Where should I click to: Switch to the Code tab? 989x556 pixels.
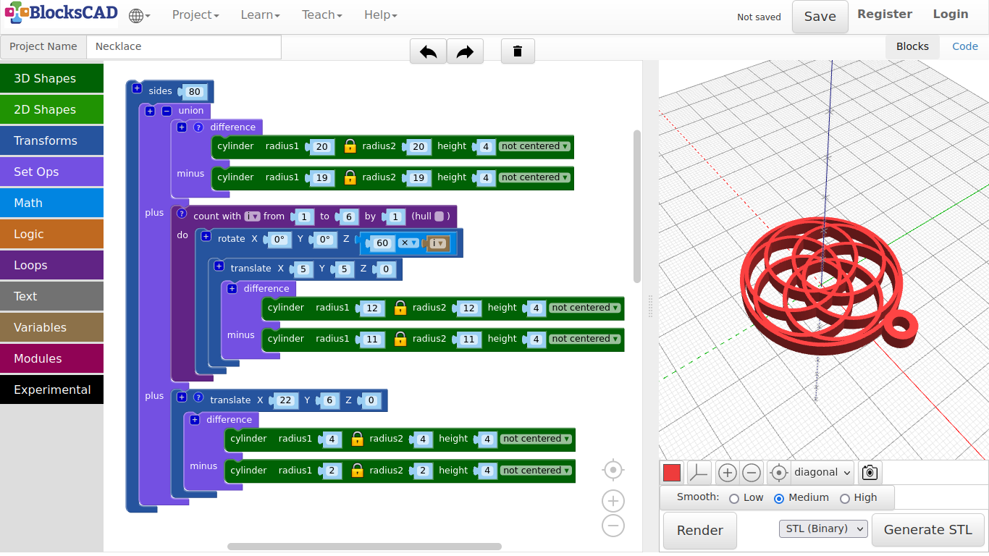pyautogui.click(x=964, y=46)
